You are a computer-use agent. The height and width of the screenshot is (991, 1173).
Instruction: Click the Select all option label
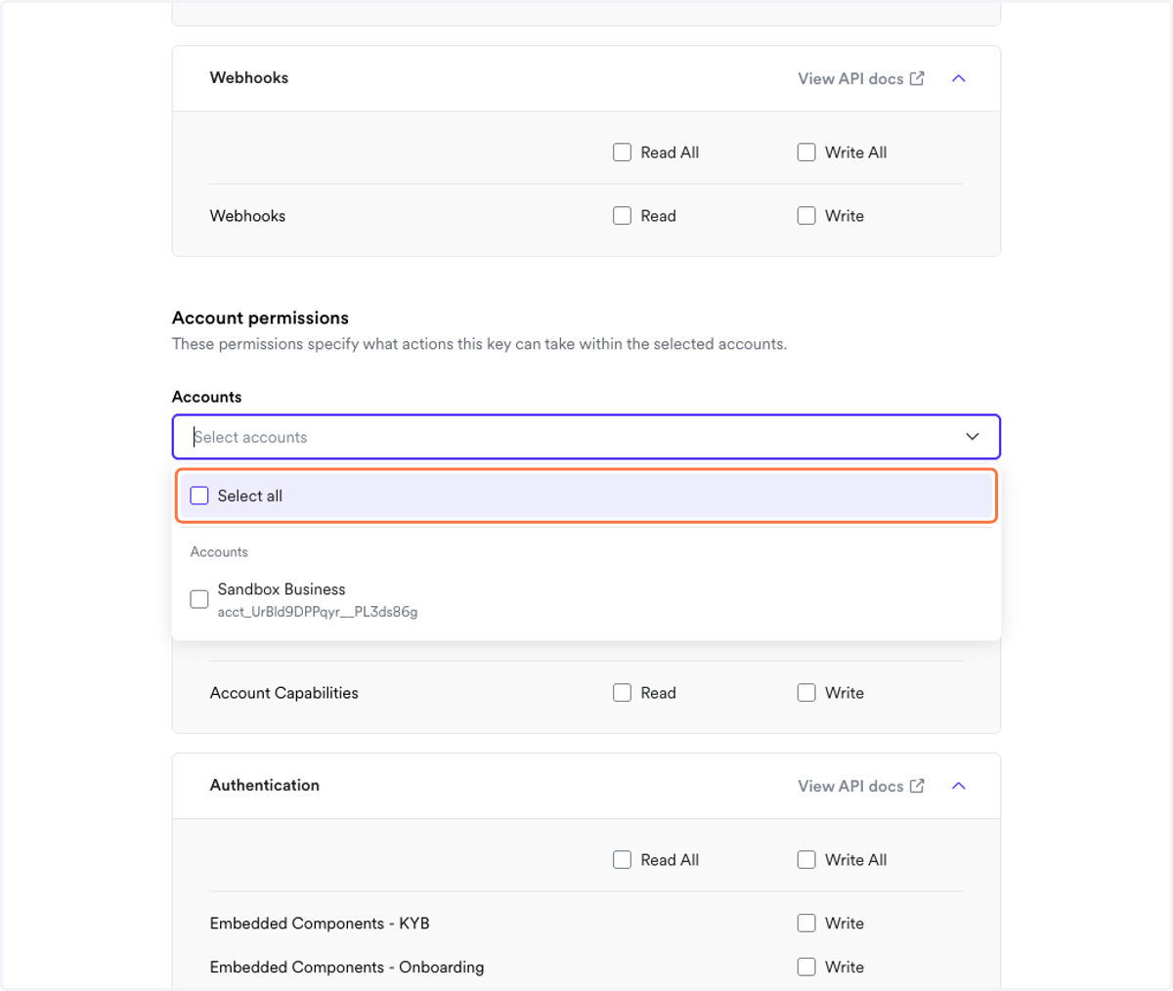pyautogui.click(x=250, y=495)
